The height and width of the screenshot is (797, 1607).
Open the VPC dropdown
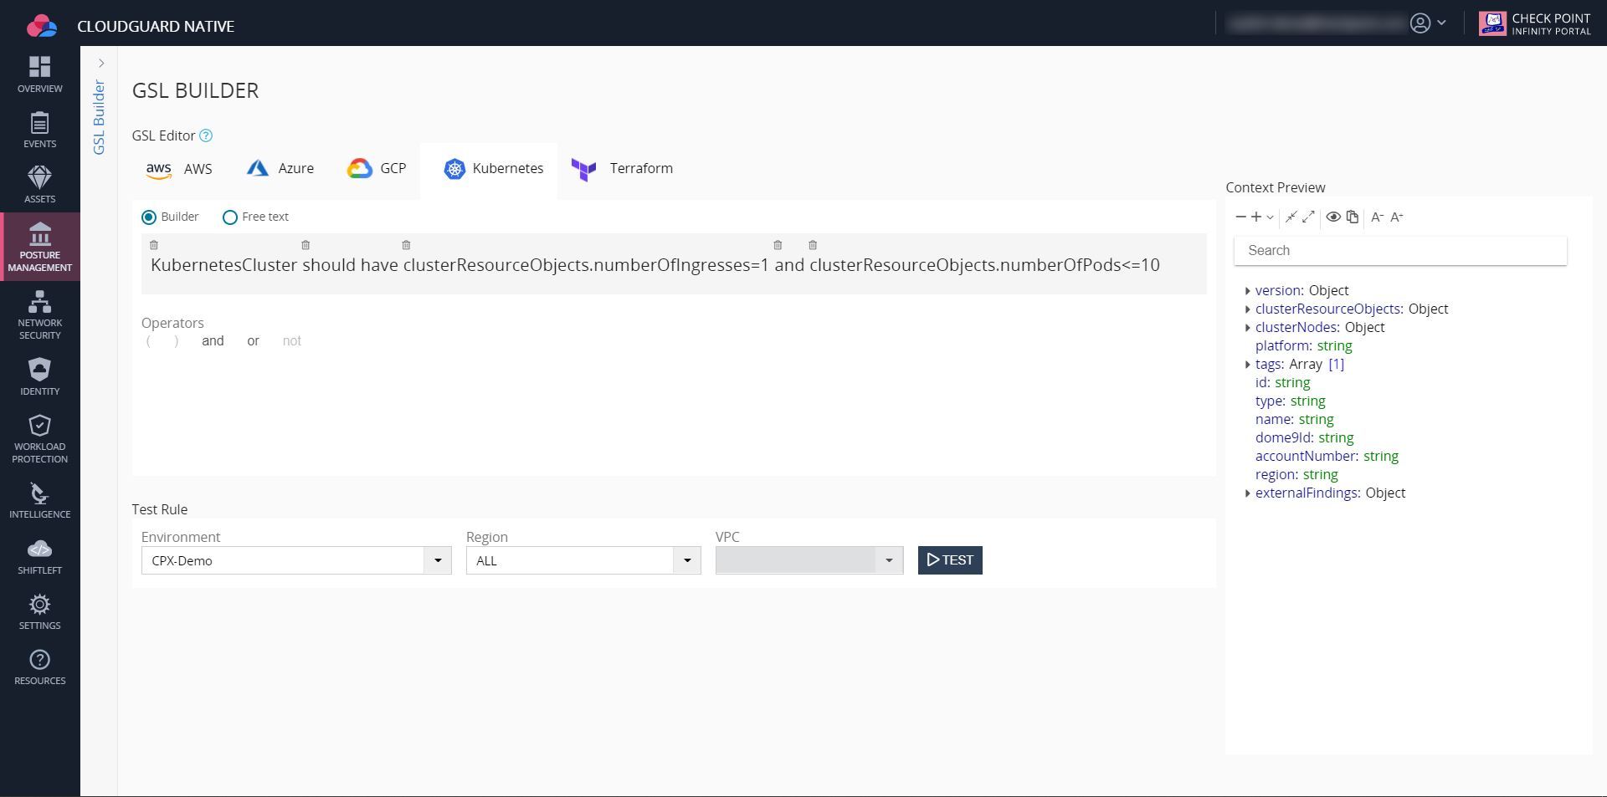809,560
